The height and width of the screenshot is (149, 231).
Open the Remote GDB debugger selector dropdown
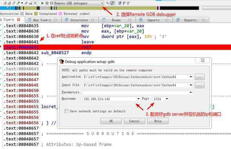coord(102,3)
